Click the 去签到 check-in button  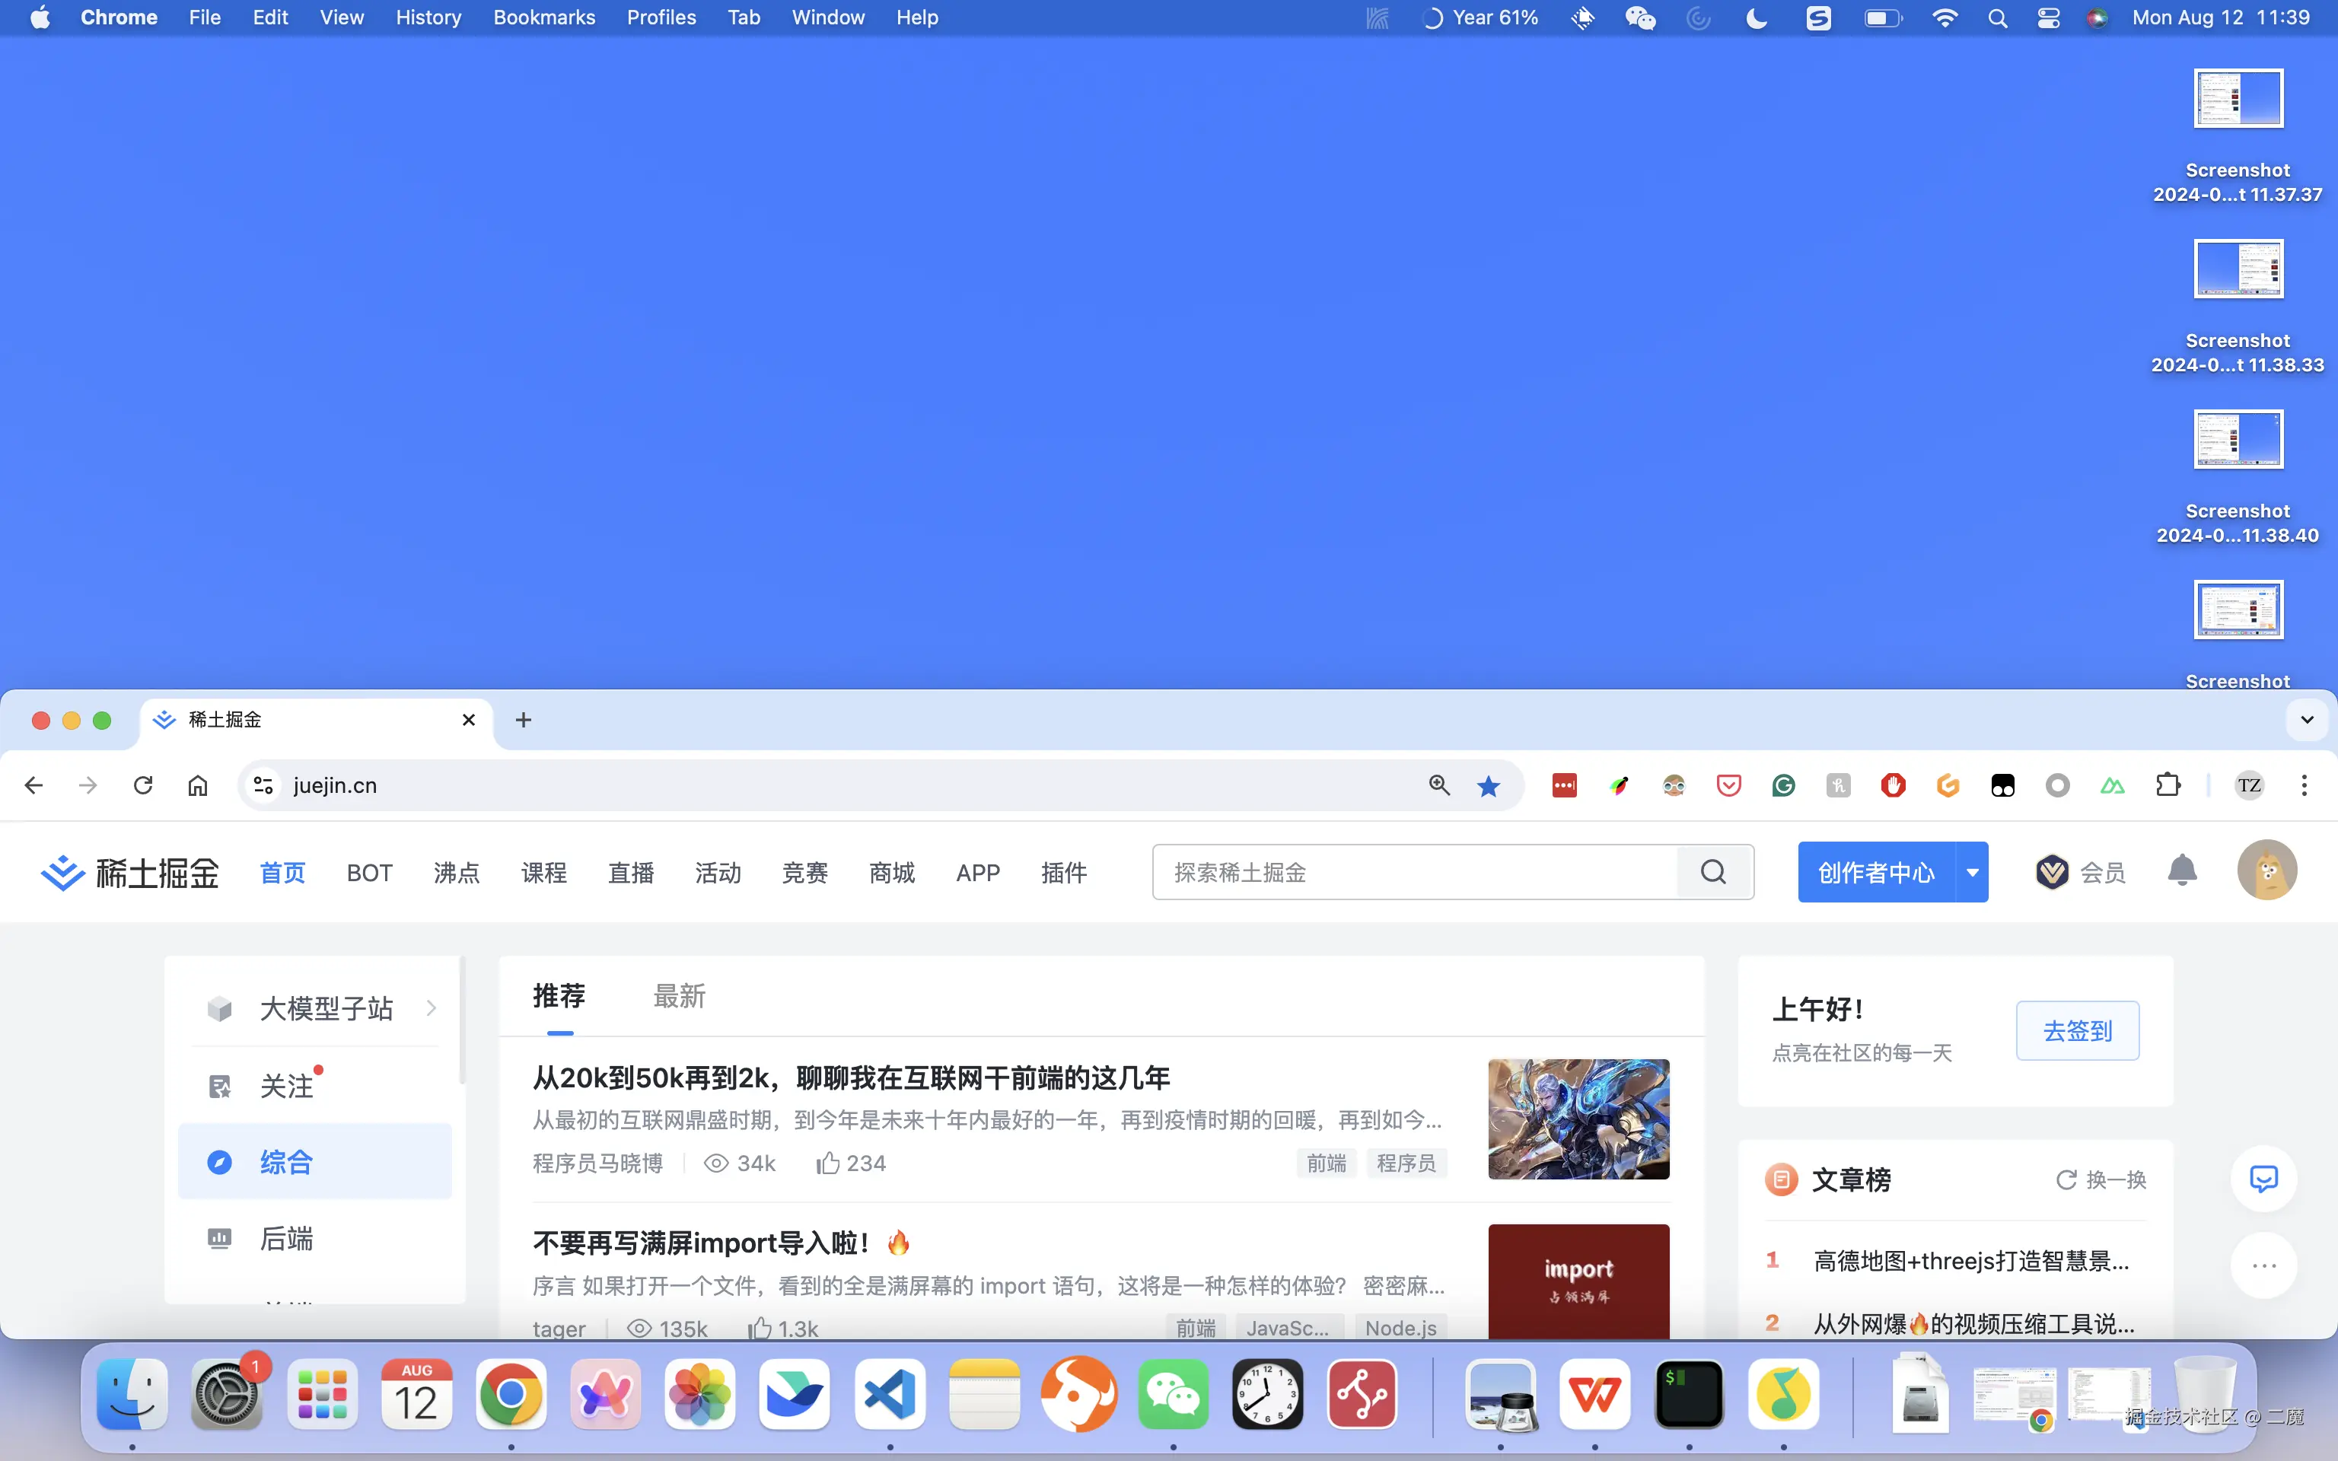2077,1030
